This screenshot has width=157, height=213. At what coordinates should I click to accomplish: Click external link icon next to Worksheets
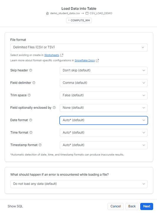pyautogui.click(x=62, y=55)
